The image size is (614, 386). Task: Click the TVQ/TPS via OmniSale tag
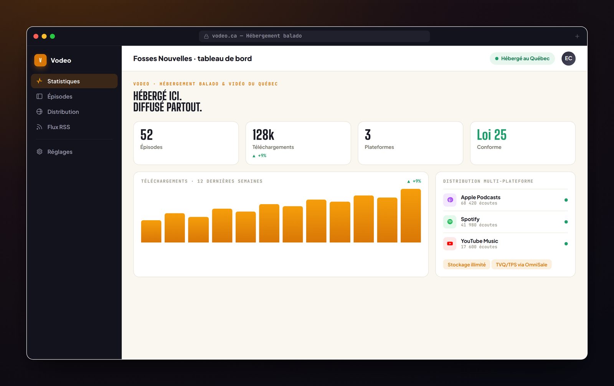pyautogui.click(x=522, y=264)
